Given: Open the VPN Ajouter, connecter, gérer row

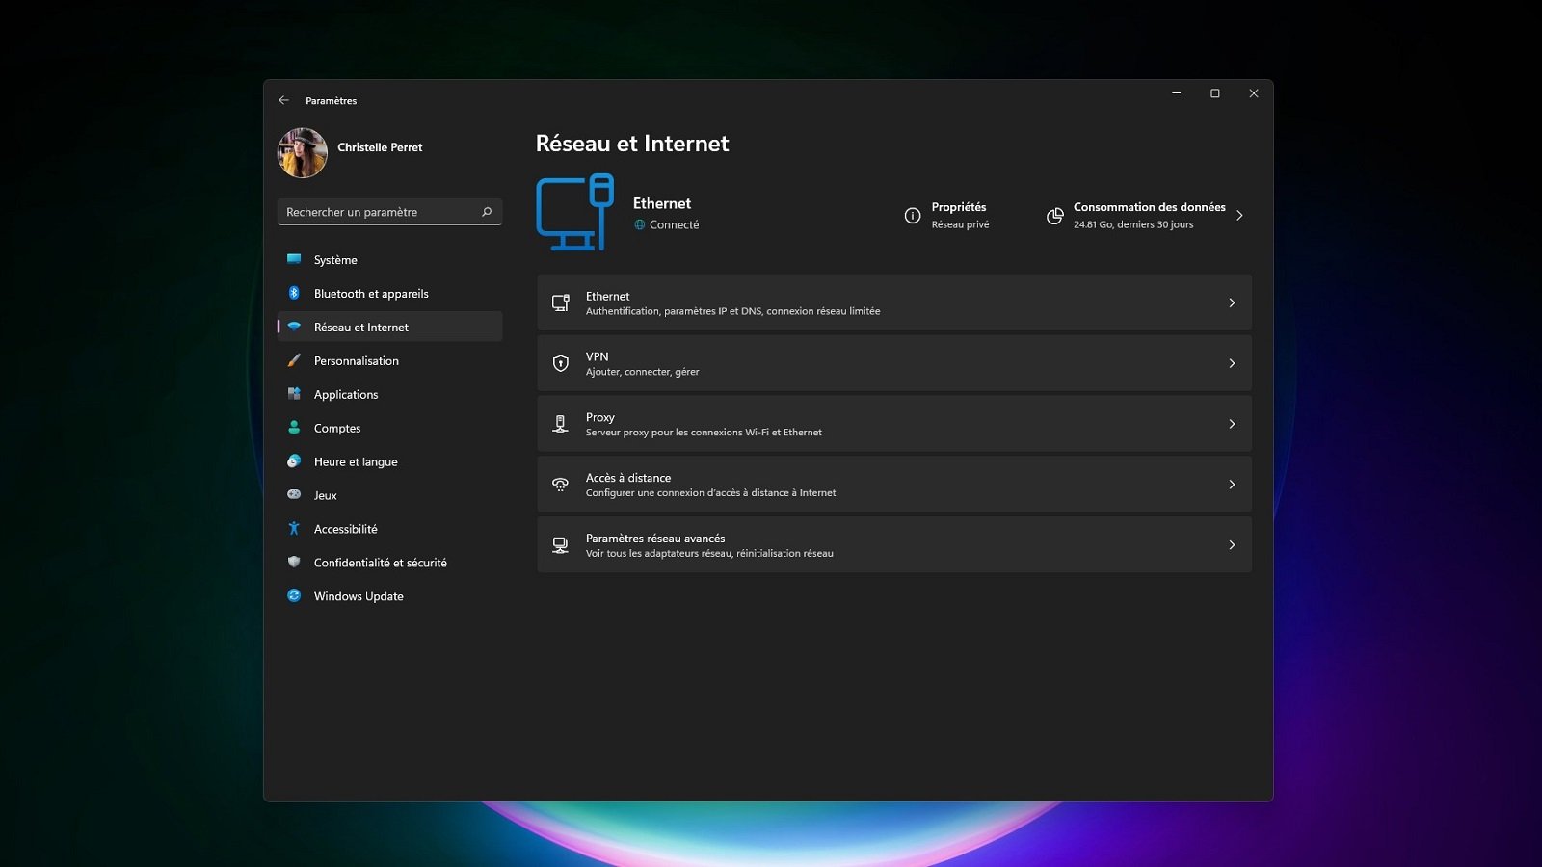Looking at the screenshot, I should pos(893,363).
